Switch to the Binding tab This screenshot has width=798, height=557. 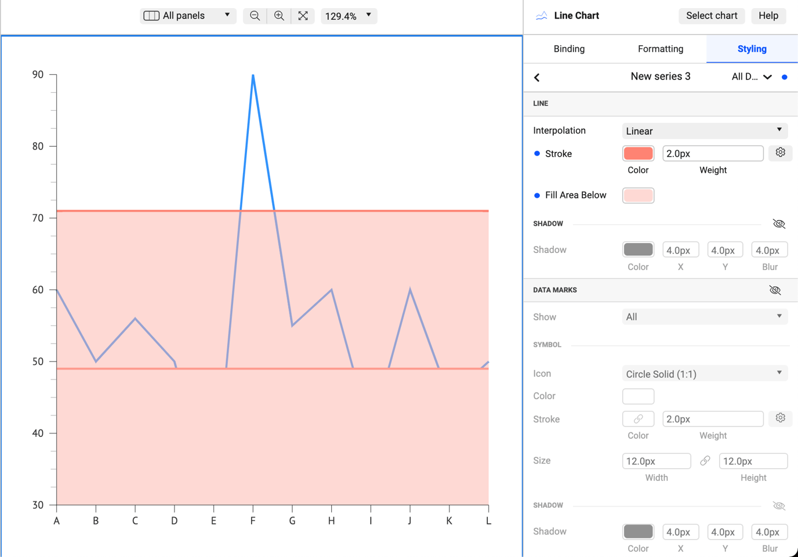tap(569, 49)
